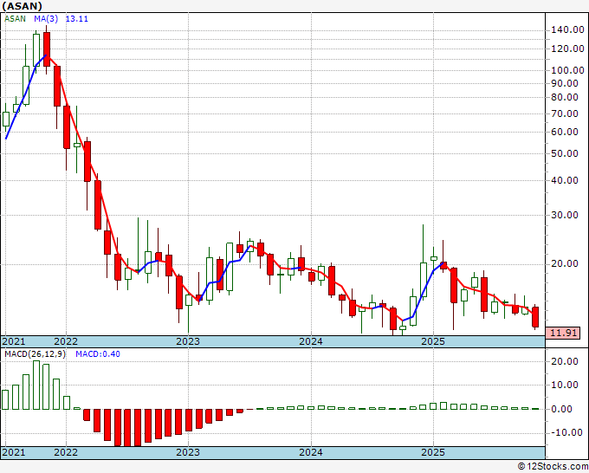Open the 12Stocks.com watermark link

(x=554, y=466)
